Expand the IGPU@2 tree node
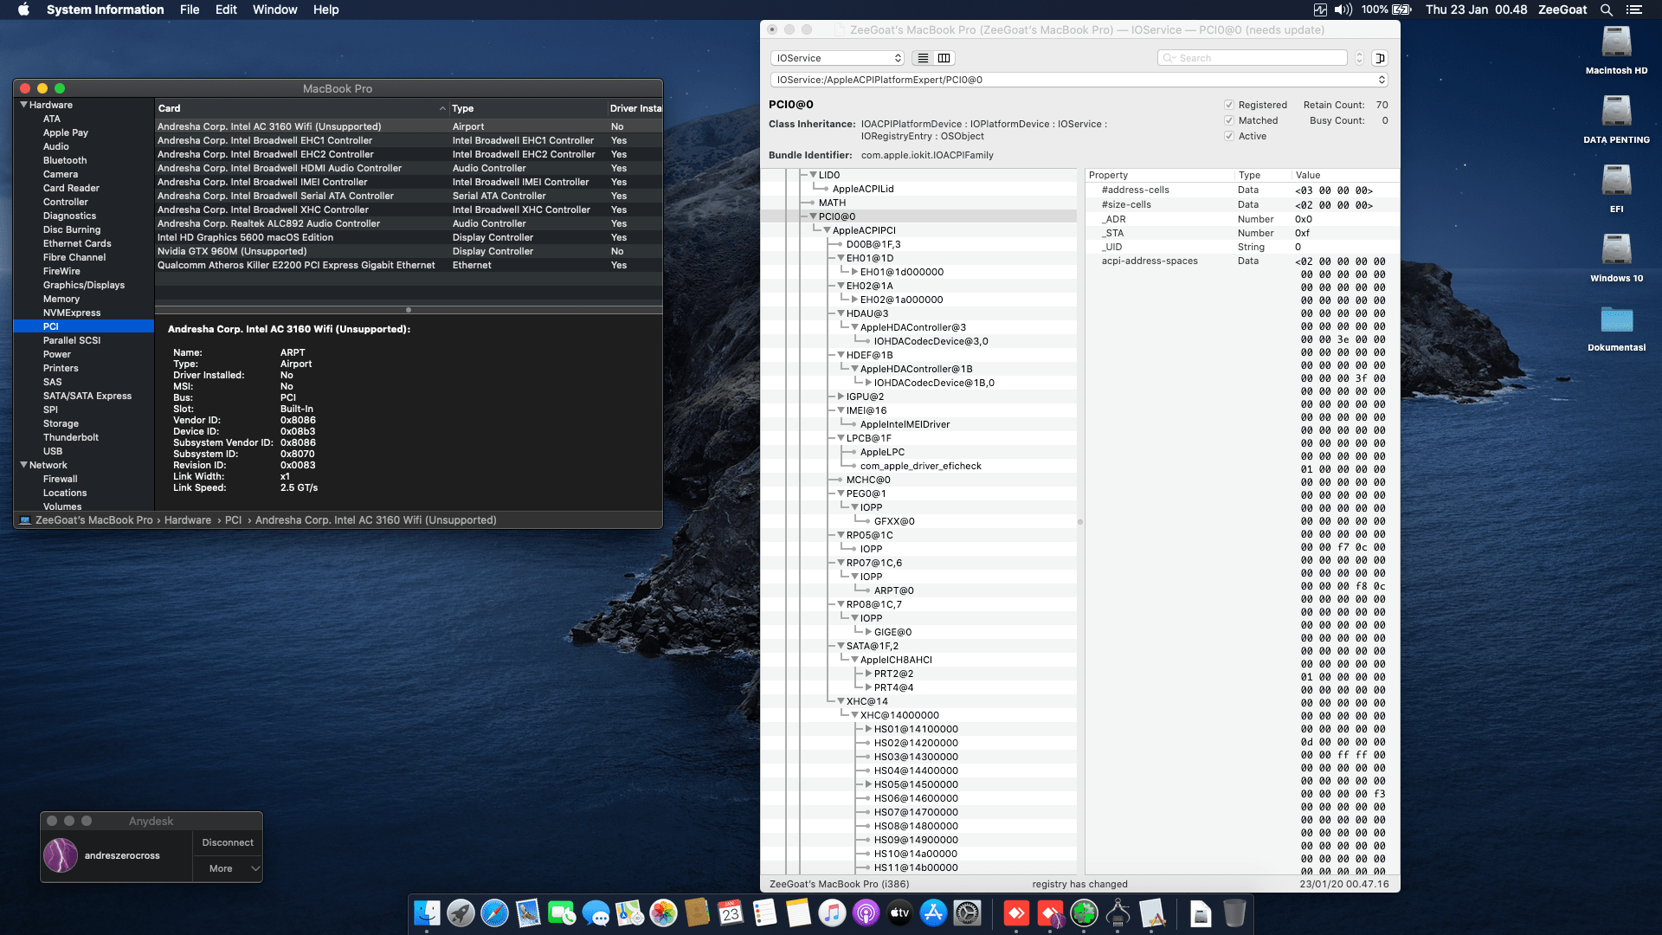The height and width of the screenshot is (935, 1662). (841, 397)
